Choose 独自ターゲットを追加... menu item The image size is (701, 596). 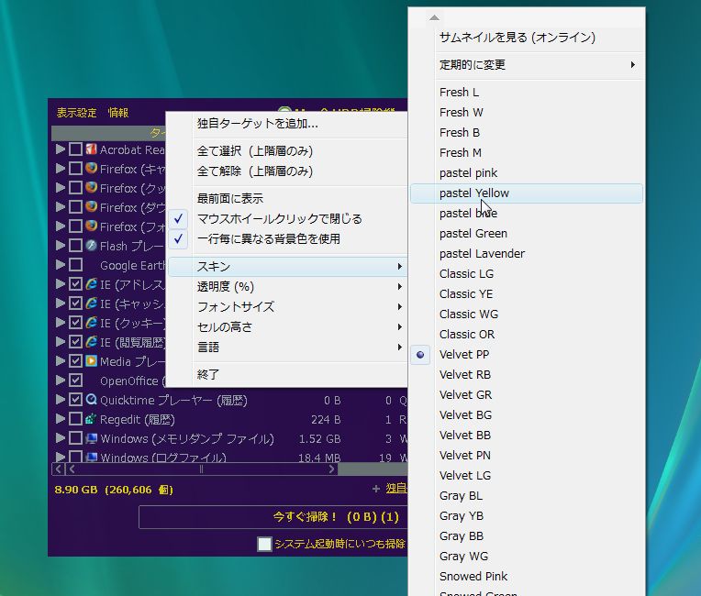pyautogui.click(x=288, y=123)
